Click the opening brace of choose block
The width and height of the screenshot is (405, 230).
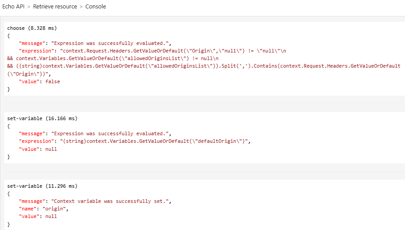(x=8, y=36)
